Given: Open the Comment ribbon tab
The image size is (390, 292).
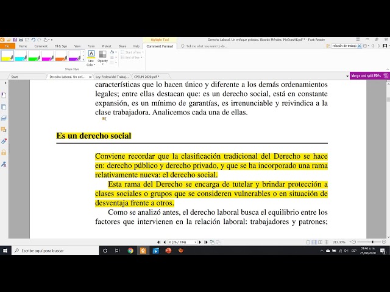Looking at the screenshot, I should tap(41, 46).
